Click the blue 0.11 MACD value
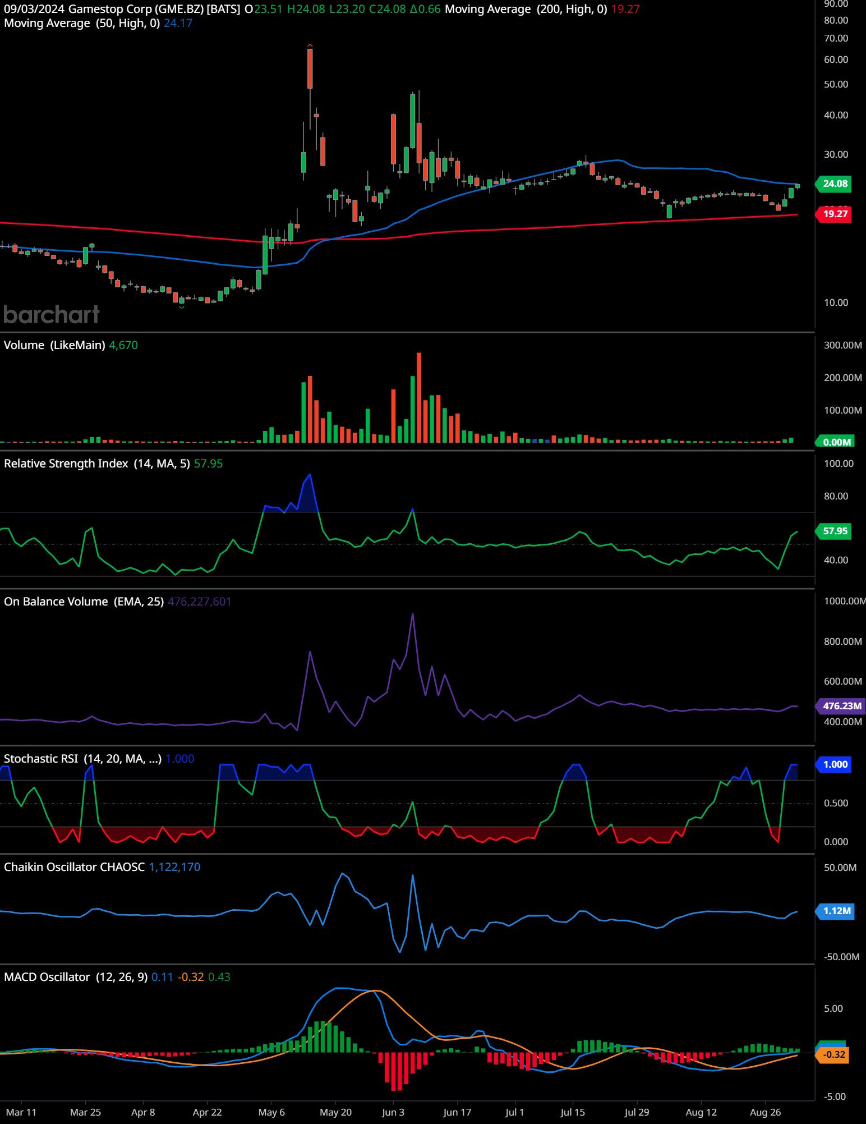Screen dimensions: 866x1124 click(162, 977)
